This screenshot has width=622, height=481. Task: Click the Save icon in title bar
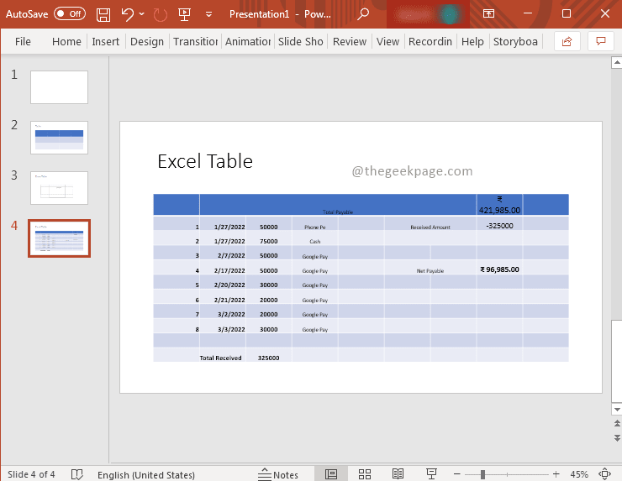[103, 14]
